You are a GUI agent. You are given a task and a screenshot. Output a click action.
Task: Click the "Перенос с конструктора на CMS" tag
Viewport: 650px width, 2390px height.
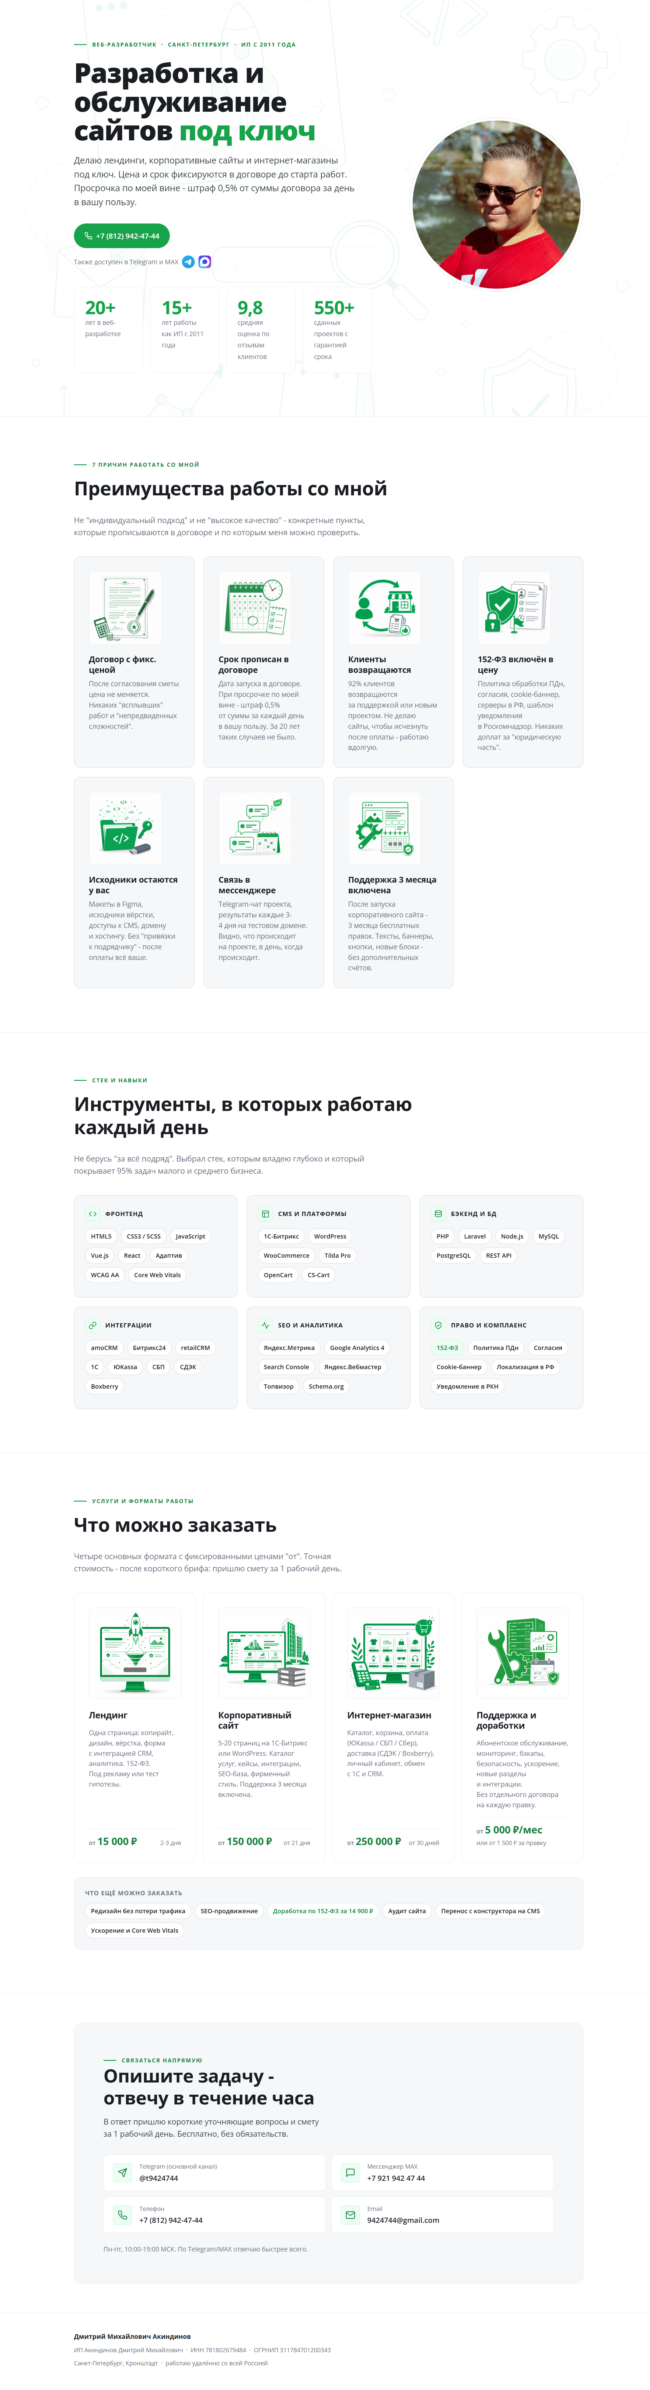[x=491, y=1911]
